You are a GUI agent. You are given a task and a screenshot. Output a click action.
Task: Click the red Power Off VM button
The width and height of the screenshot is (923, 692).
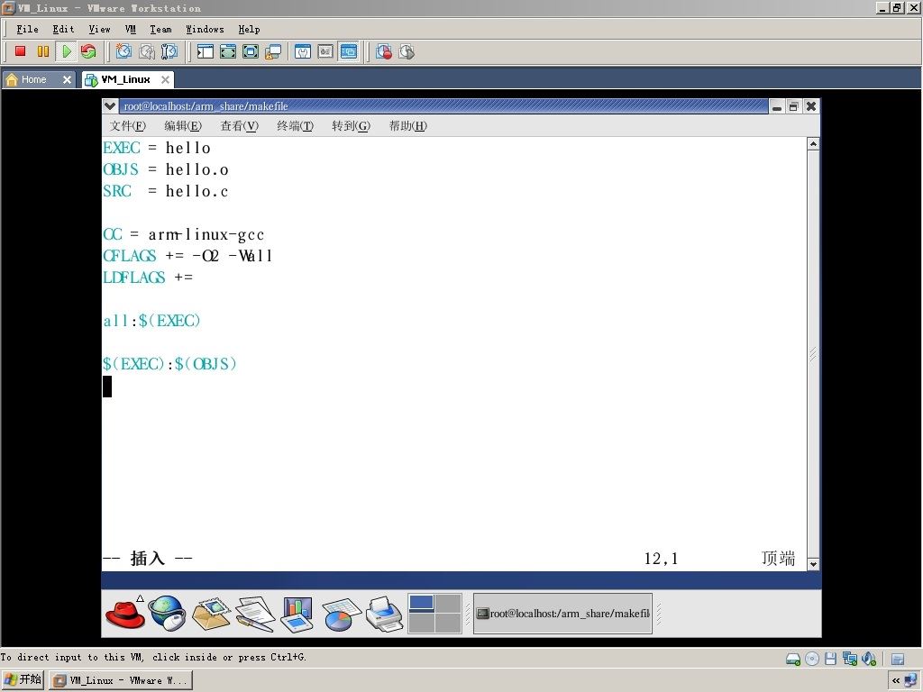pos(21,51)
